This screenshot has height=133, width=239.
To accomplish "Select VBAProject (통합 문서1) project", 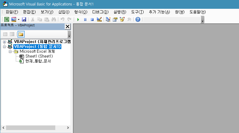I will (37, 47).
